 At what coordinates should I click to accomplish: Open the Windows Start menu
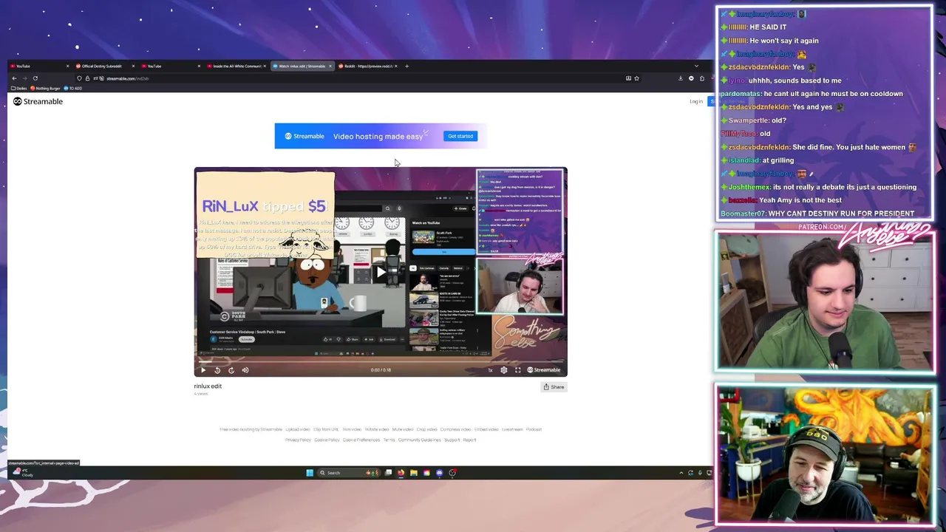pos(310,473)
